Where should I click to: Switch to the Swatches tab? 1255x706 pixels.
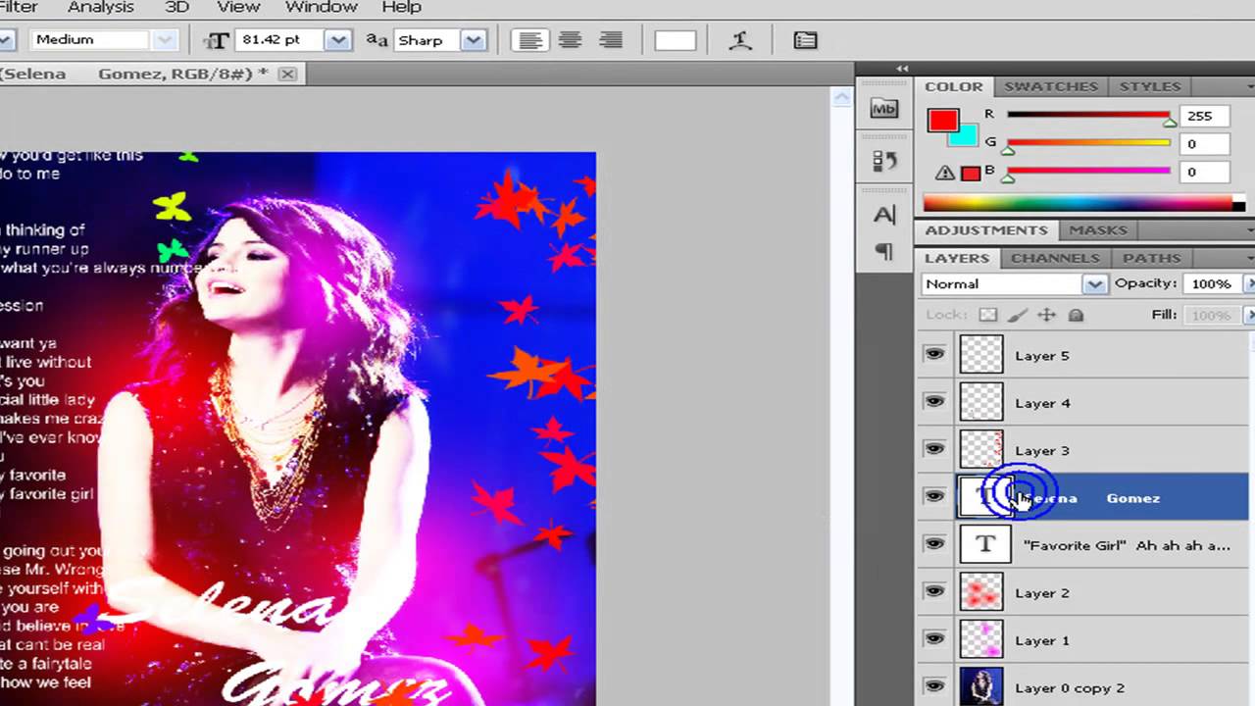(x=1051, y=86)
